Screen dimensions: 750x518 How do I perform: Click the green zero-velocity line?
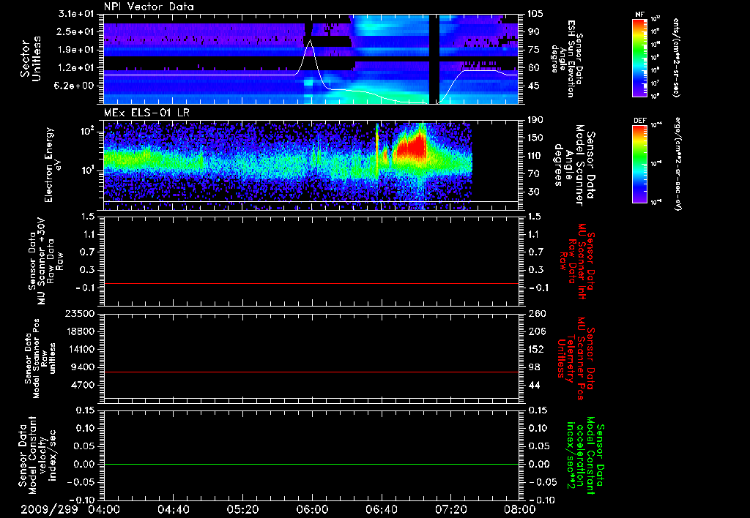point(311,464)
